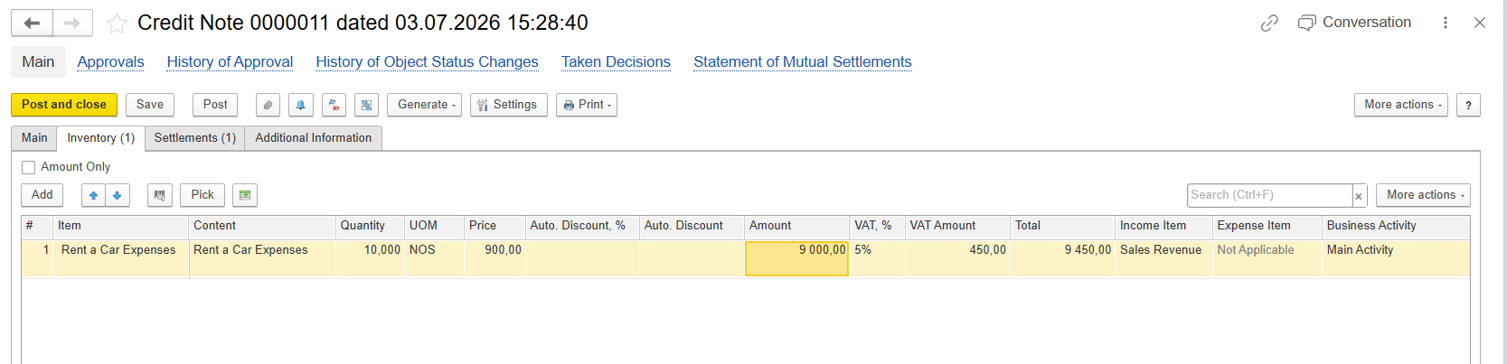1507x364 pixels.
Task: Open the Dt/Kt accounting entries icon
Action: (334, 105)
